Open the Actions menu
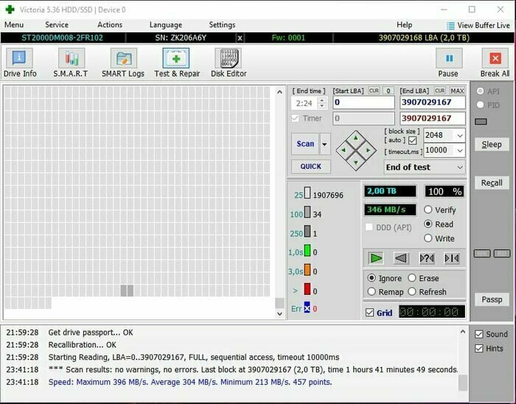The image size is (516, 404). [110, 25]
